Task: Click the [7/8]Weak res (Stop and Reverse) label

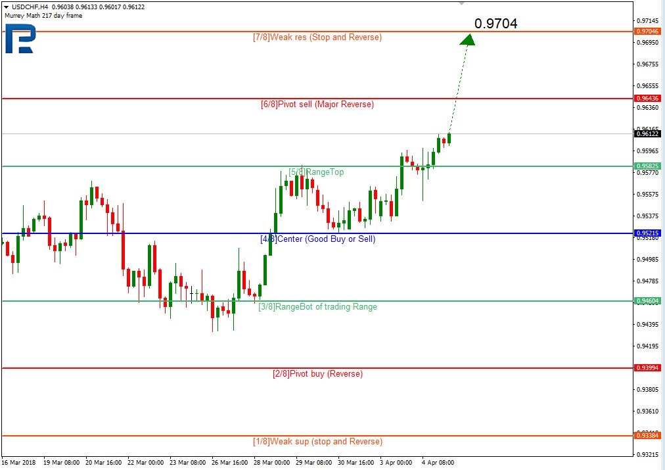Action: click(x=317, y=37)
